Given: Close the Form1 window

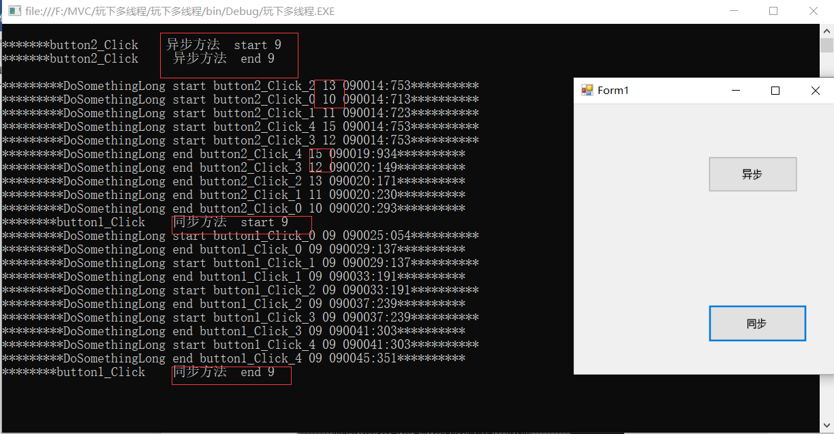Looking at the screenshot, I should pyautogui.click(x=815, y=91).
